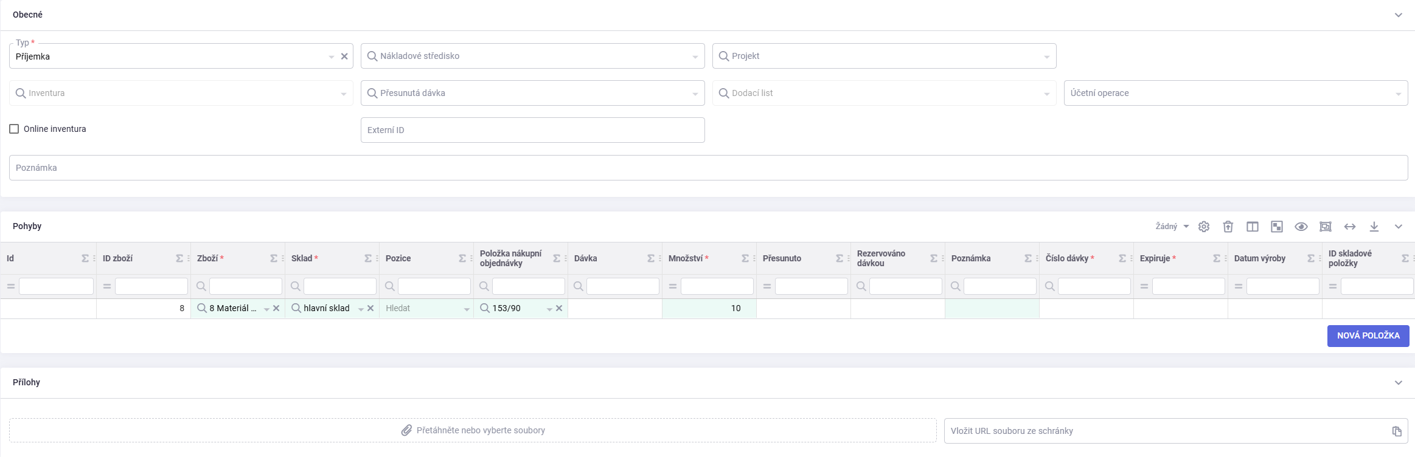Open dropdown arrow of 153/90 cell
This screenshot has height=457, width=1415.
549,309
